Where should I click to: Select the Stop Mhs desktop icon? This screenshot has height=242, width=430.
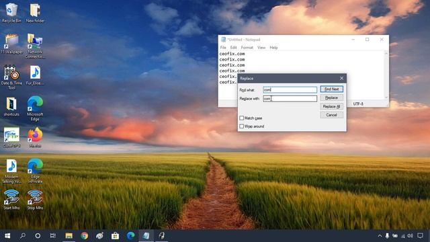click(x=35, y=200)
